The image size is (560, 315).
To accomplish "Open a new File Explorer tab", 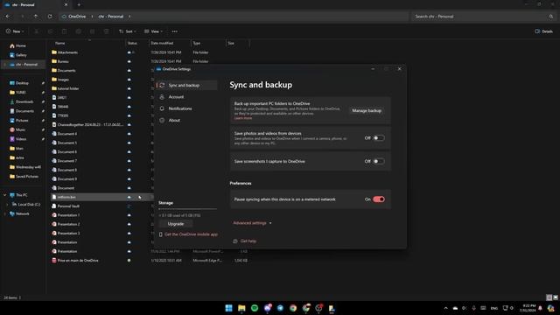I will pyautogui.click(x=79, y=5).
